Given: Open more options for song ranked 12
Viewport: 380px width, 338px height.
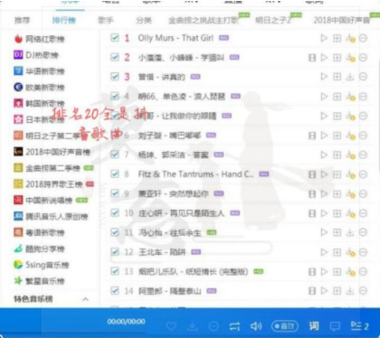Looking at the screenshot, I should tap(363, 252).
